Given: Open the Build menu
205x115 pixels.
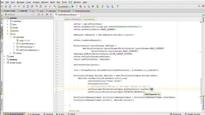Looking at the screenshot, I should 53,2.
